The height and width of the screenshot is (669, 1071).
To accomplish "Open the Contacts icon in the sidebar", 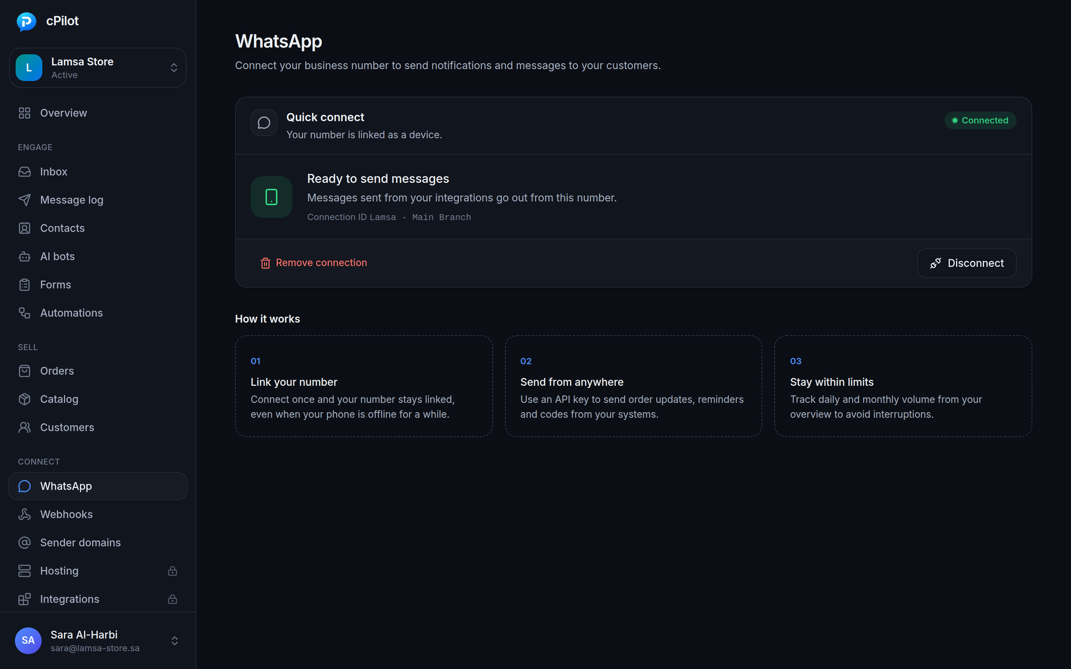I will [25, 228].
